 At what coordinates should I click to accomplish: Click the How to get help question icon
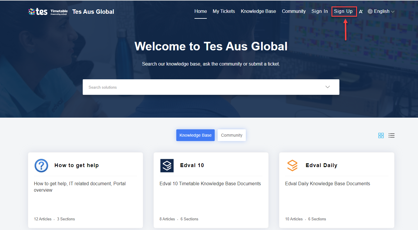pos(41,166)
